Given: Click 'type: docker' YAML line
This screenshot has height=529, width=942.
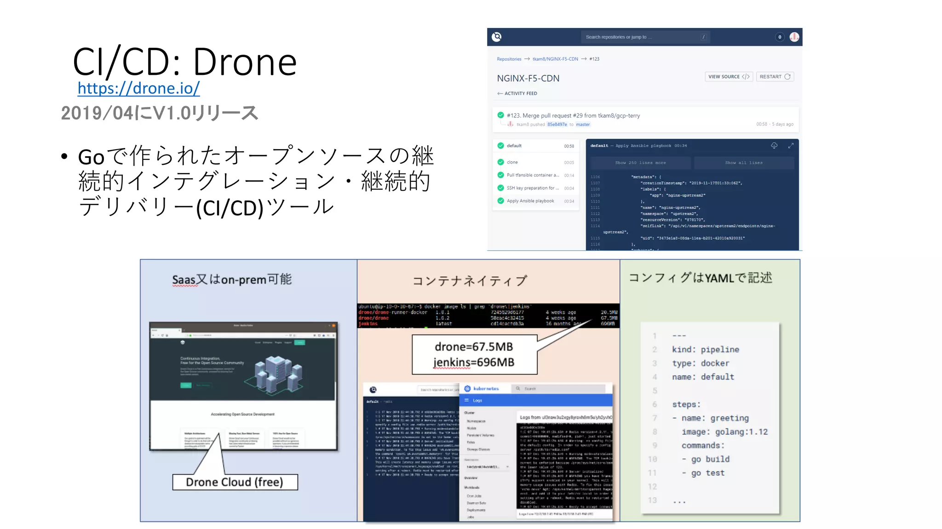Looking at the screenshot, I should (701, 363).
